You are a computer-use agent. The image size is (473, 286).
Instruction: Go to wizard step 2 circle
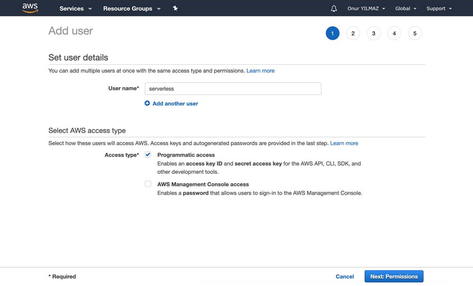point(353,34)
